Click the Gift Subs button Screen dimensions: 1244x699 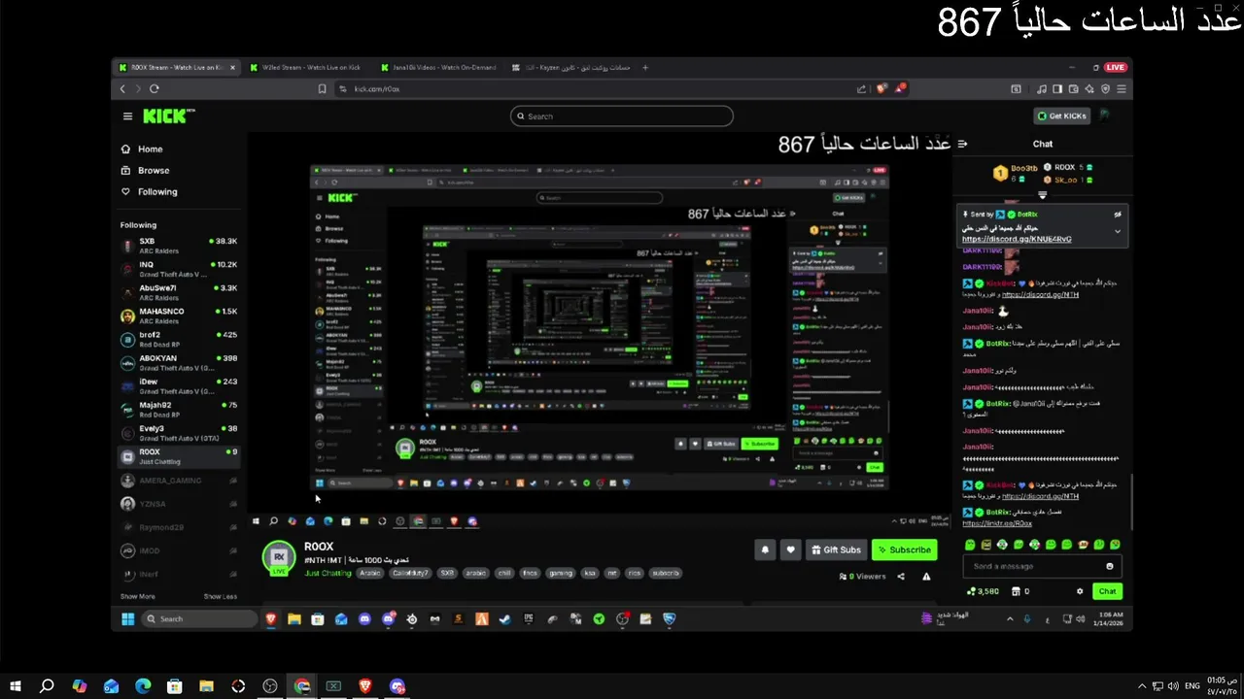click(836, 549)
